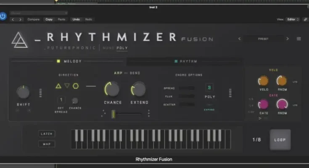
Task: Open the hamburger menu beside the preset box
Action: click(299, 39)
